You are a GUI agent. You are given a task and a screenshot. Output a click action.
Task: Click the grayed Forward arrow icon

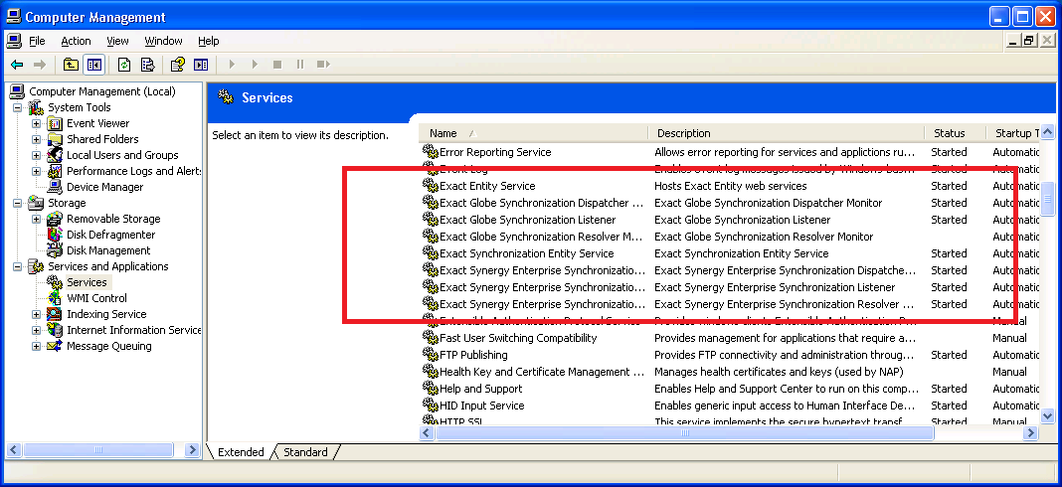(40, 65)
